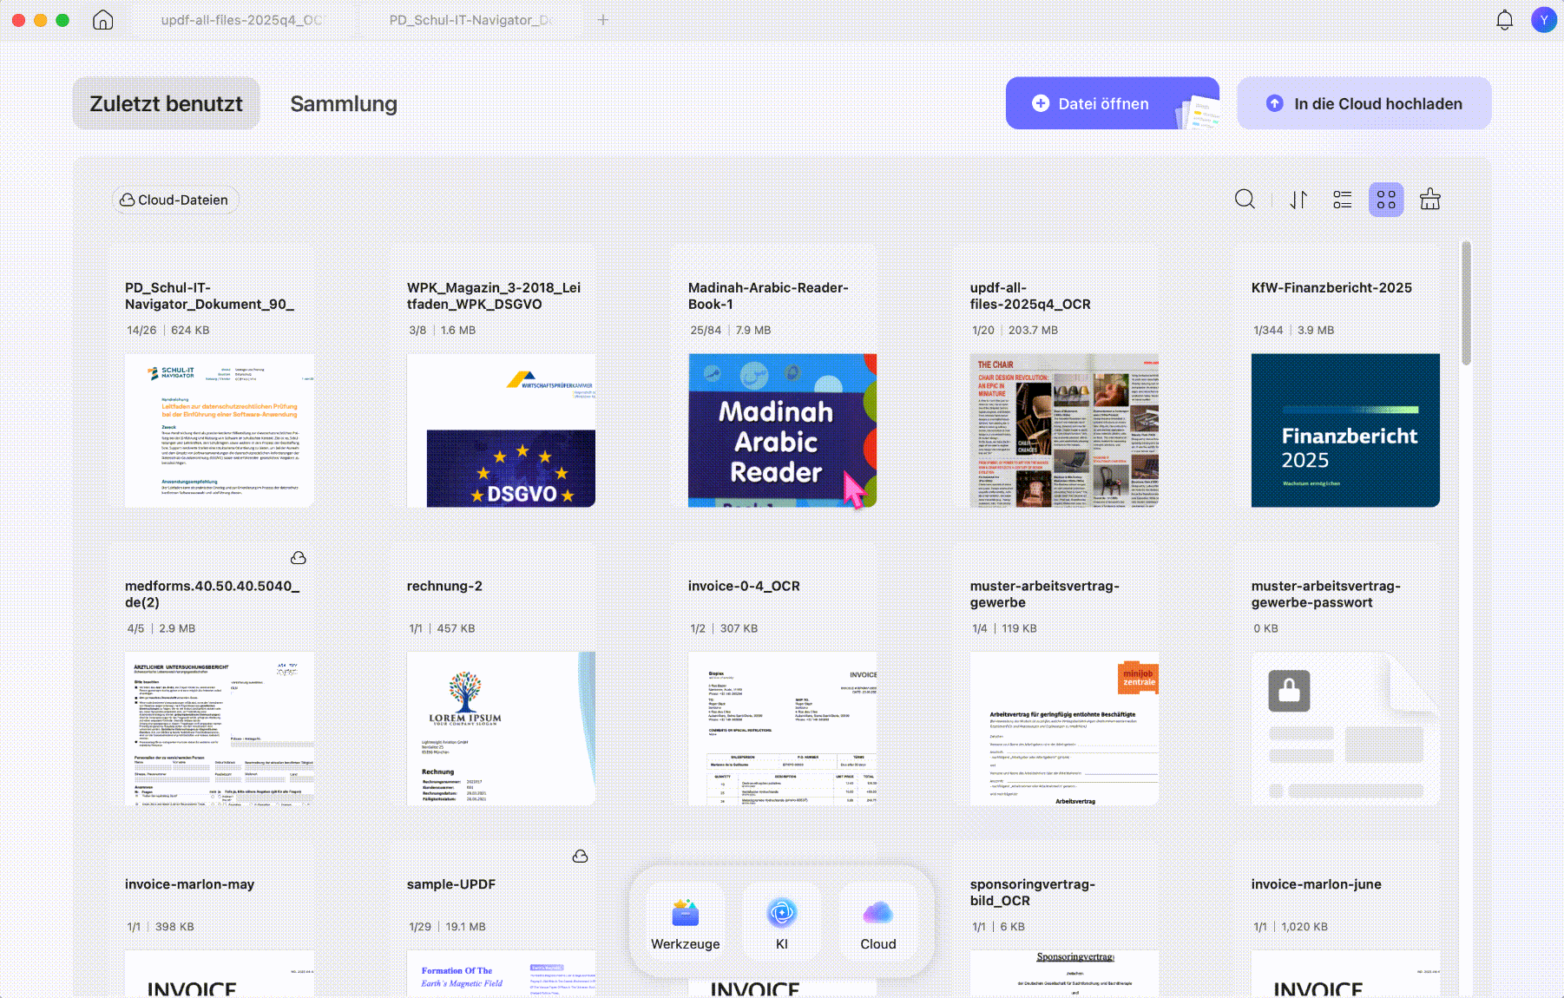Open the file search magnifier
The width and height of the screenshot is (1564, 998).
tap(1245, 200)
